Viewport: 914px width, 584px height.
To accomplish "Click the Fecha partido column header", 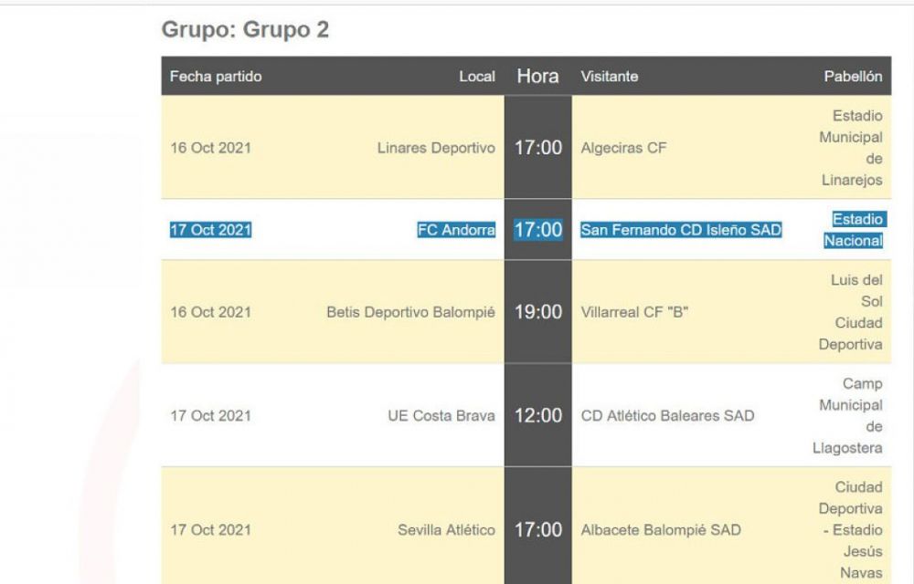I will tap(216, 77).
